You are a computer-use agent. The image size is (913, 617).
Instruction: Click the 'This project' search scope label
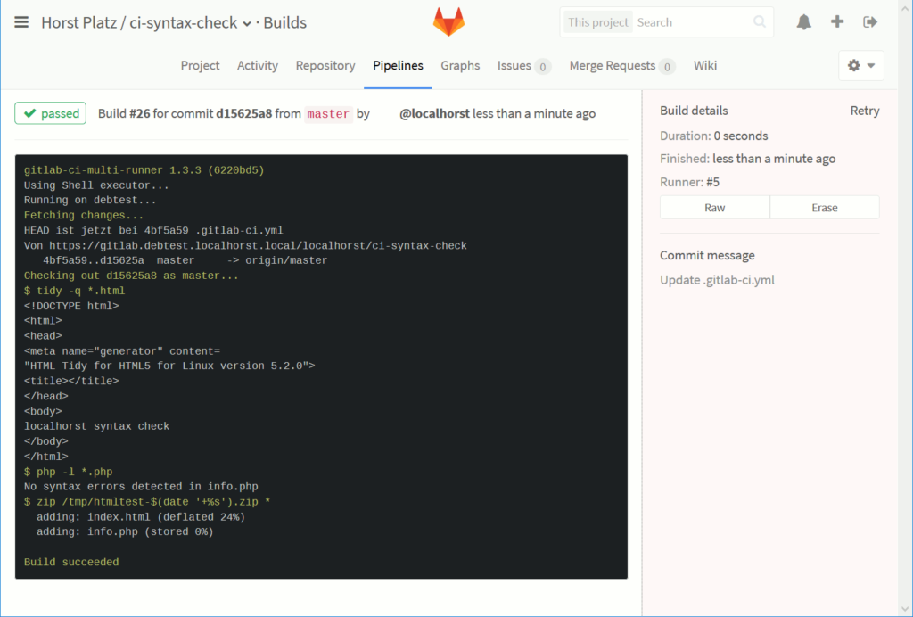point(598,22)
